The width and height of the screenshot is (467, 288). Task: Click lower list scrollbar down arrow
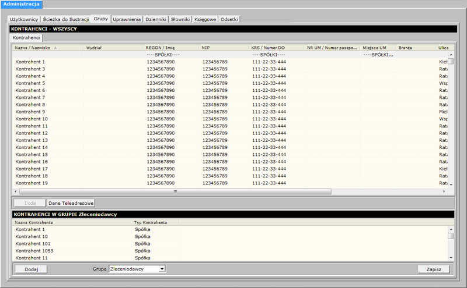(451, 258)
